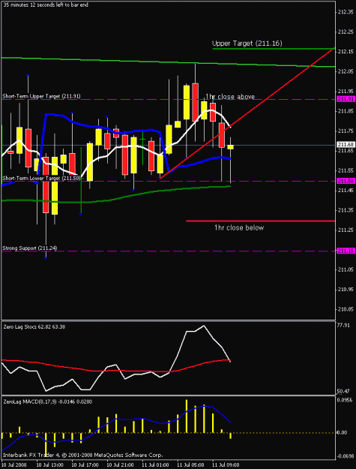
Task: Click the current price 211.68 tag
Action: 346,145
